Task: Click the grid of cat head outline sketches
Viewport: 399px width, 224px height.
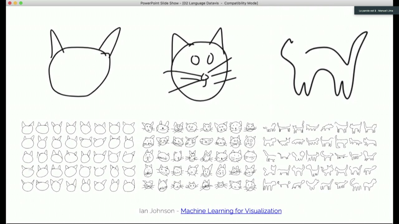Action: [78, 156]
